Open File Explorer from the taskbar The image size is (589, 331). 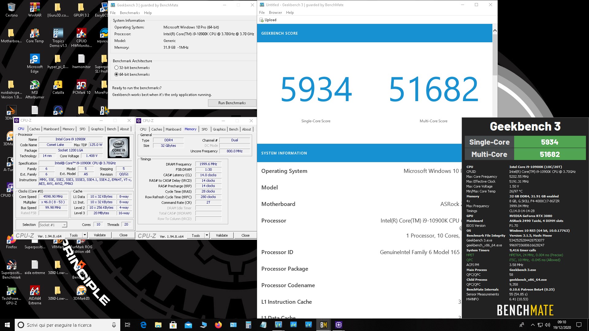coord(158,325)
